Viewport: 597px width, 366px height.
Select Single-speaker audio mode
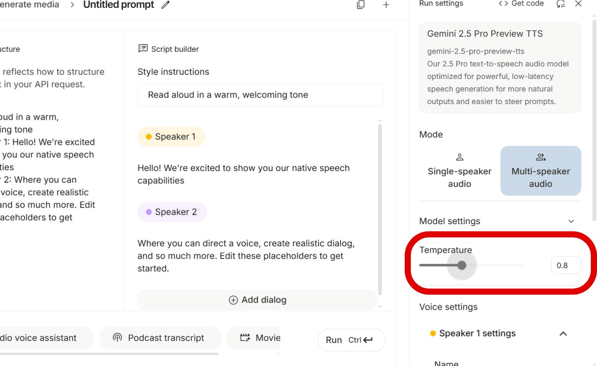click(459, 171)
